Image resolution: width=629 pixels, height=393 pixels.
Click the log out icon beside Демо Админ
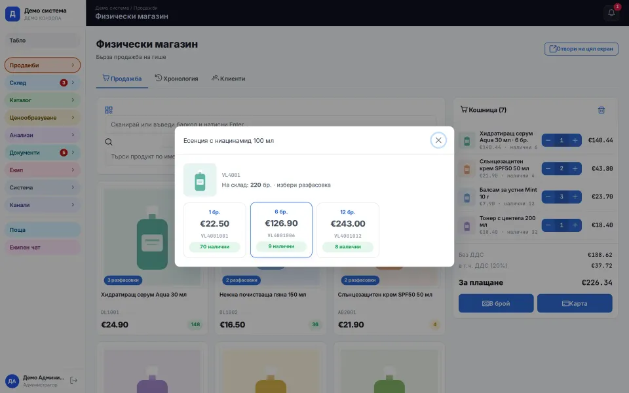74,380
